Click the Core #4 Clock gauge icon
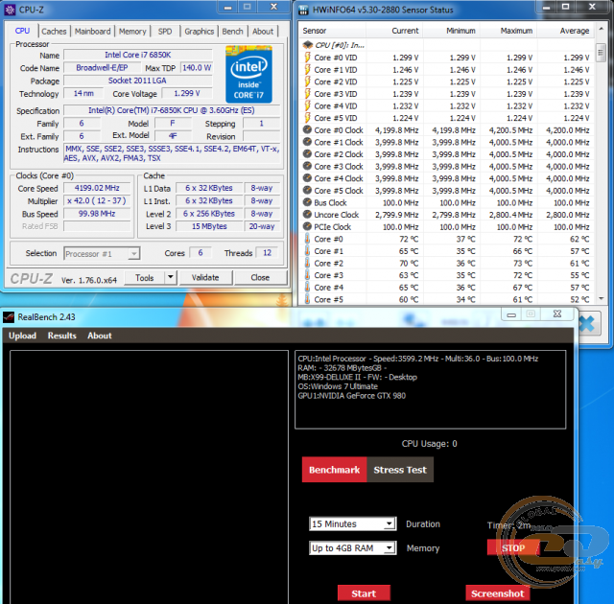The width and height of the screenshot is (614, 604). tap(307, 178)
